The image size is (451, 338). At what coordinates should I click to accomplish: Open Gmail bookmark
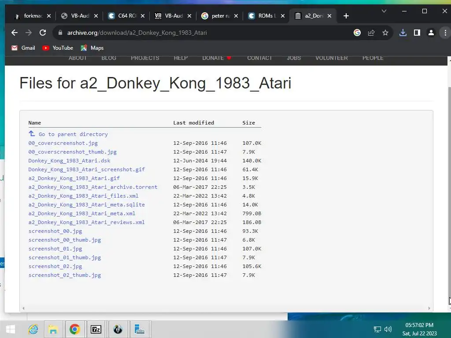click(23, 48)
